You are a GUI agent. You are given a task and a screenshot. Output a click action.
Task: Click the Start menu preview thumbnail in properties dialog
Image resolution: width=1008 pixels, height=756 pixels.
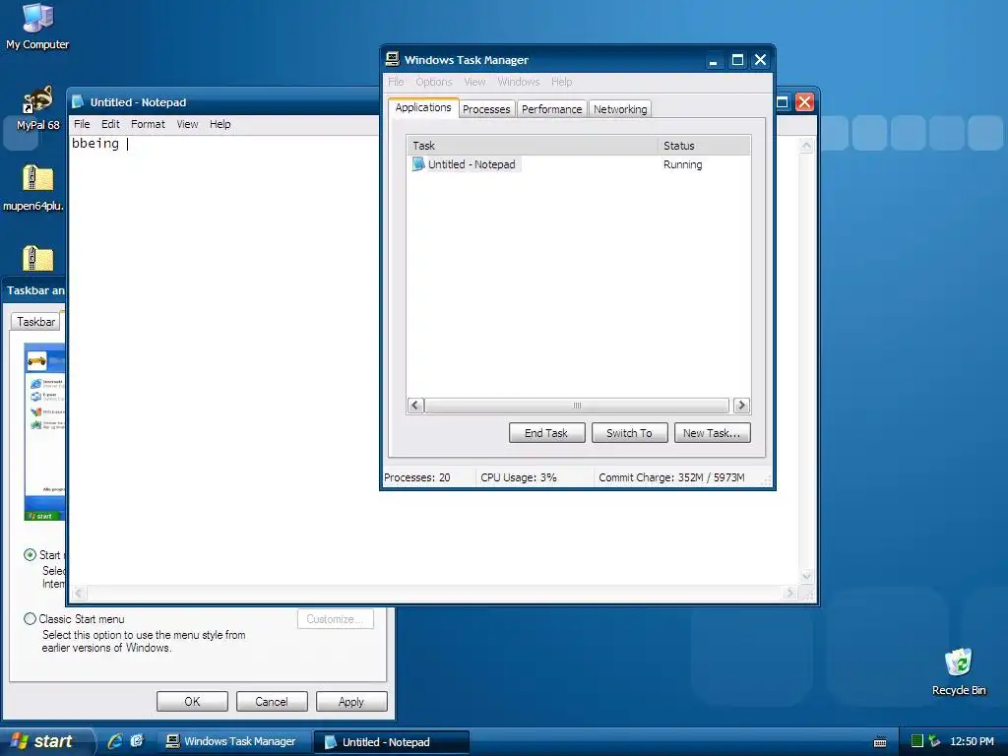[x=44, y=431]
